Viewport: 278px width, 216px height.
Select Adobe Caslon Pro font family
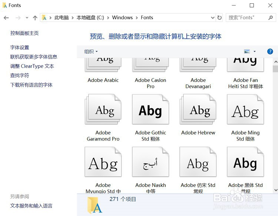click(x=150, y=73)
